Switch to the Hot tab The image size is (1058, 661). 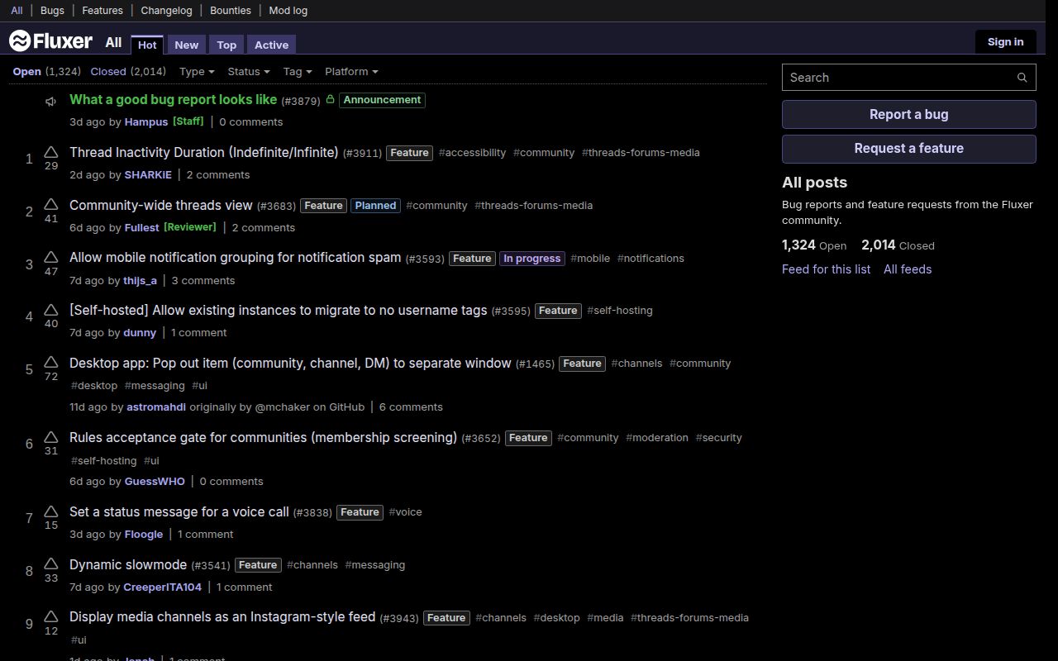click(147, 45)
